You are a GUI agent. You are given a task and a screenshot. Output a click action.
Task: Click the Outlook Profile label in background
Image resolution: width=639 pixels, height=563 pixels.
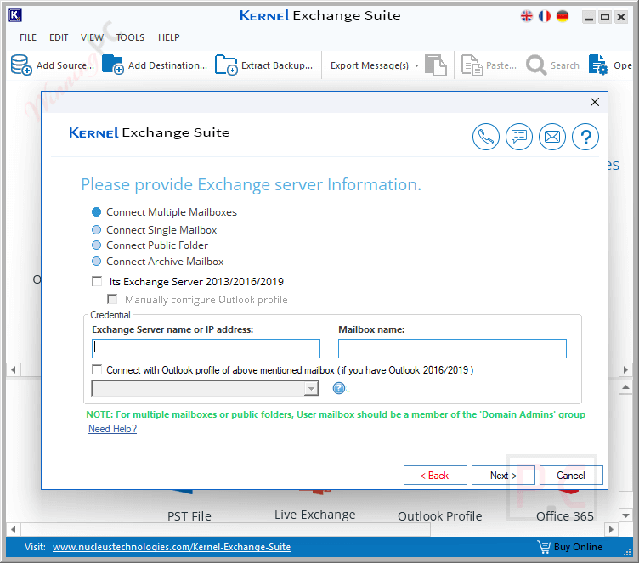click(440, 516)
